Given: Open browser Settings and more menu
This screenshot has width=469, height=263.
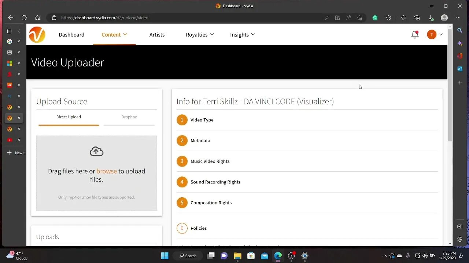Looking at the screenshot, I should coord(458,18).
